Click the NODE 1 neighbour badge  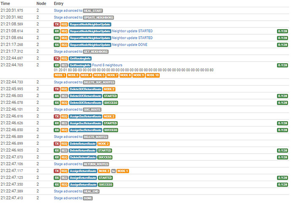coord(60,75)
